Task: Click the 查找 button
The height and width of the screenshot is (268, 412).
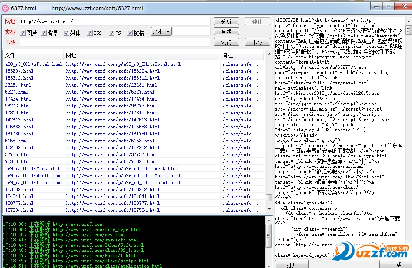Action: coord(227,31)
